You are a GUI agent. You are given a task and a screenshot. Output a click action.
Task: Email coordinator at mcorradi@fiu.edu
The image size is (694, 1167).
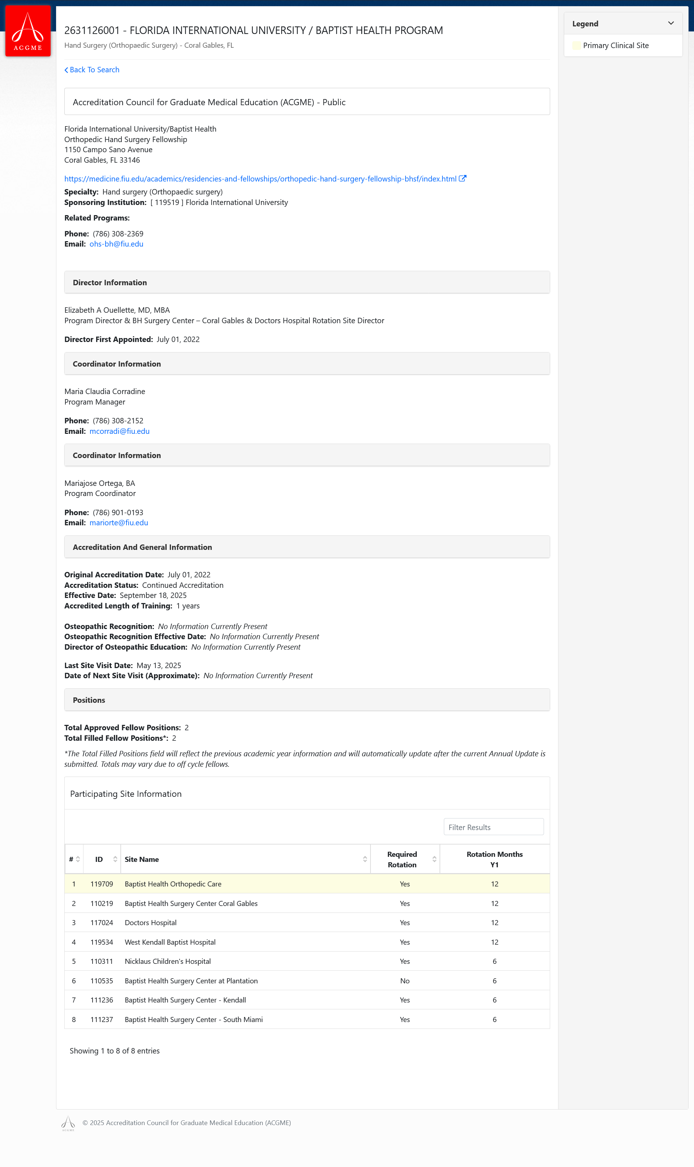119,431
